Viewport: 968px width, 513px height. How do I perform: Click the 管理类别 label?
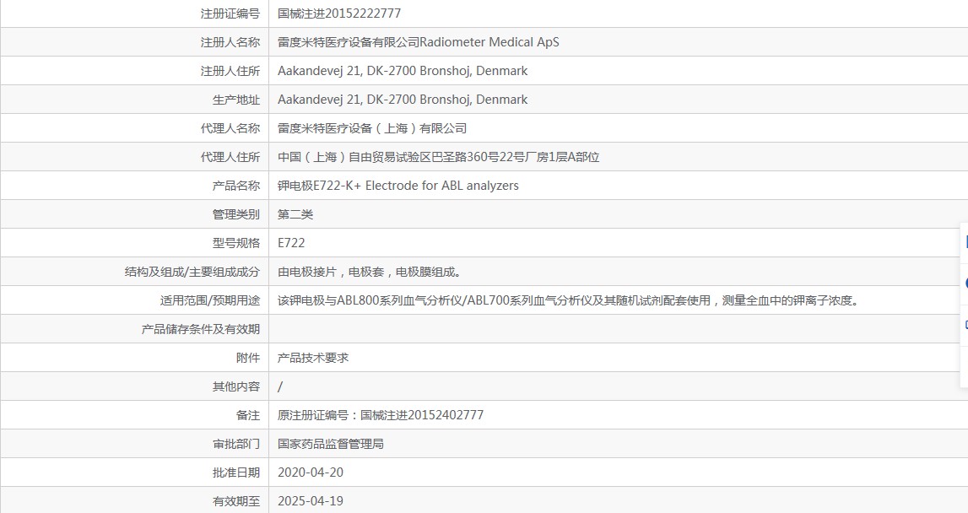point(235,214)
